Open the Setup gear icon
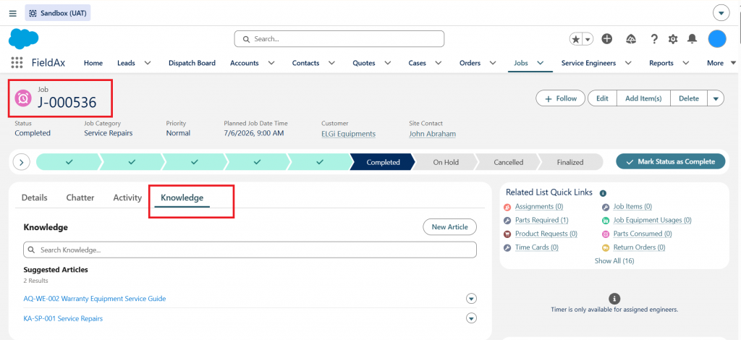 673,39
